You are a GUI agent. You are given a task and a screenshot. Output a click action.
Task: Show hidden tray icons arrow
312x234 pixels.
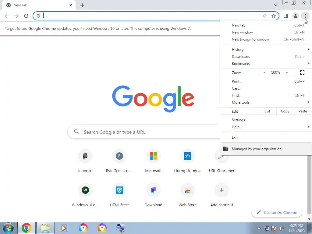[259, 228]
